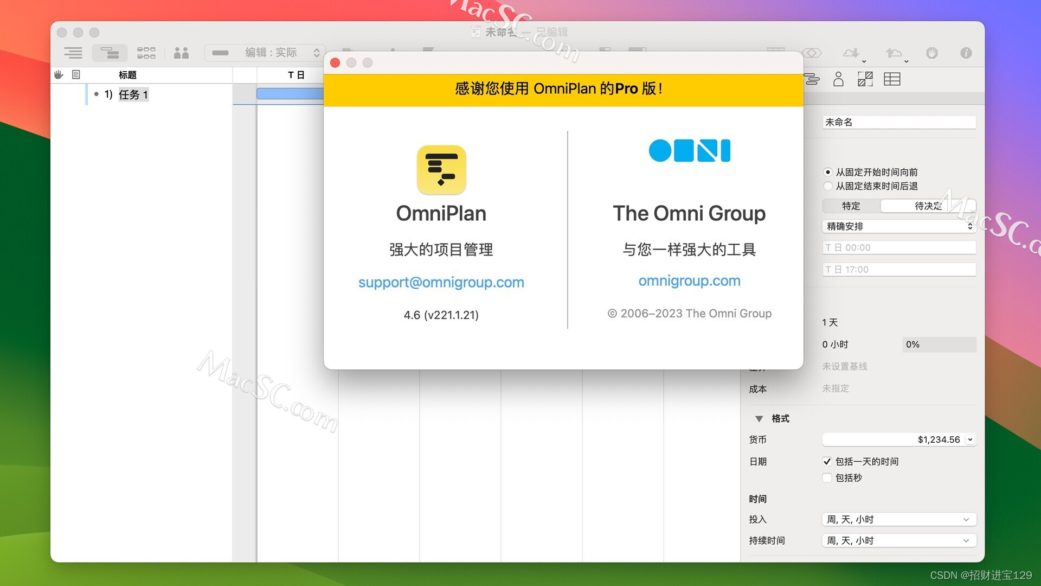Open the 编辑：实际 editing mode popup
Image resolution: width=1041 pixels, height=586 pixels.
(265, 53)
